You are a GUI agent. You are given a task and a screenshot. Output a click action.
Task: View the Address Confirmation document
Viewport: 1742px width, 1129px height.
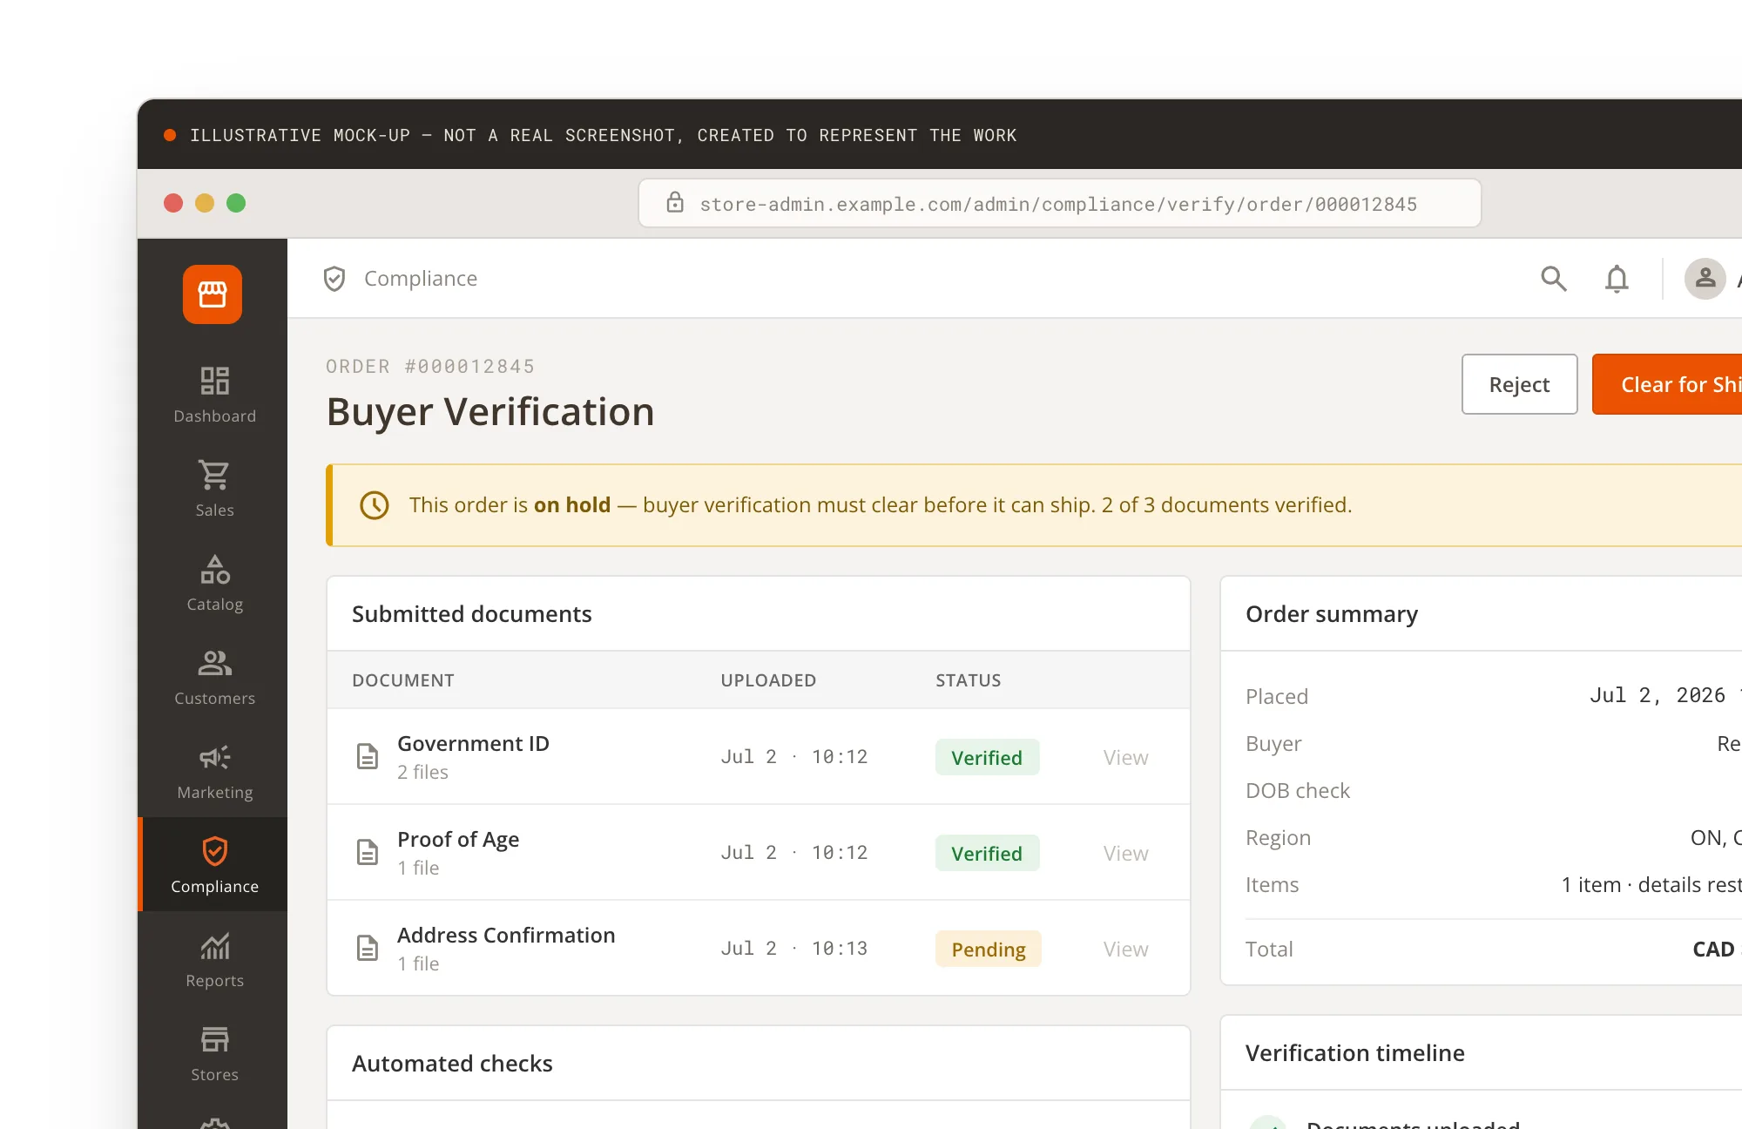point(1125,949)
